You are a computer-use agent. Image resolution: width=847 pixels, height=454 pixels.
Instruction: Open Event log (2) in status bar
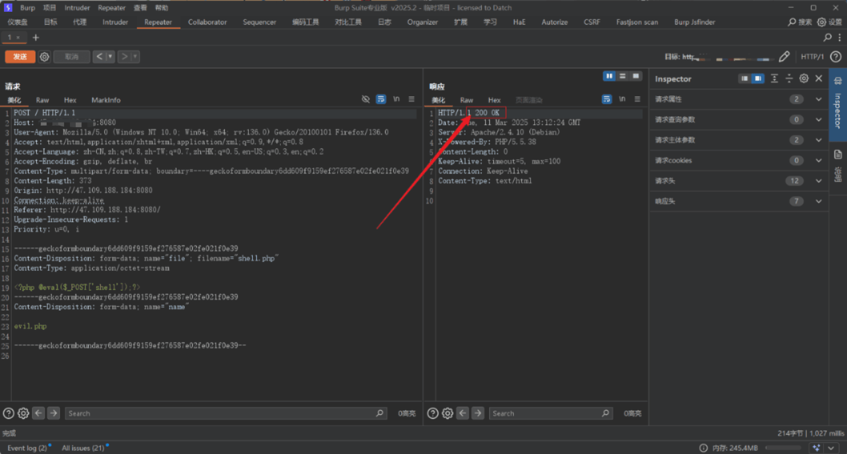(27, 448)
